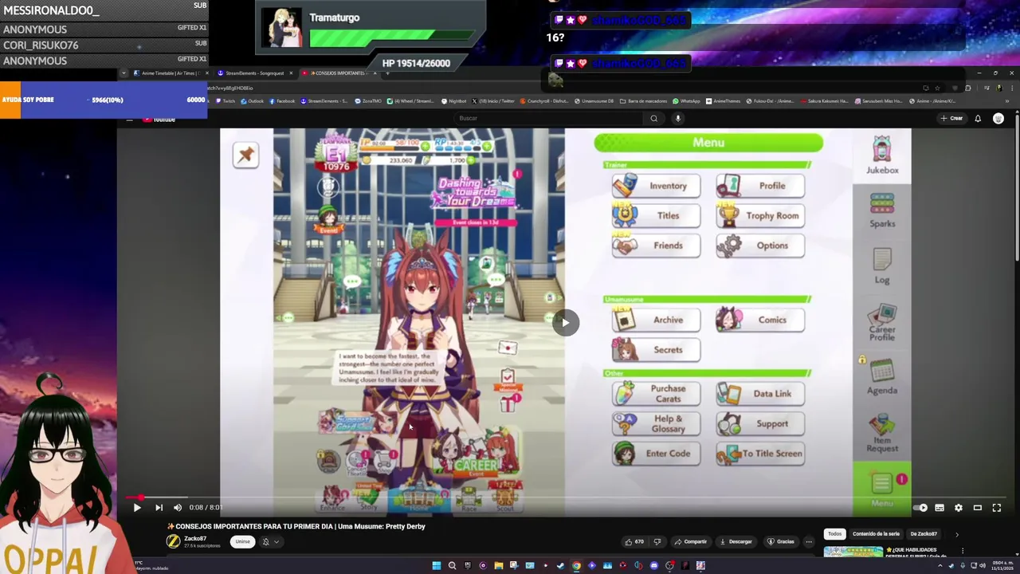
Task: Mute the video volume
Action: [178, 508]
